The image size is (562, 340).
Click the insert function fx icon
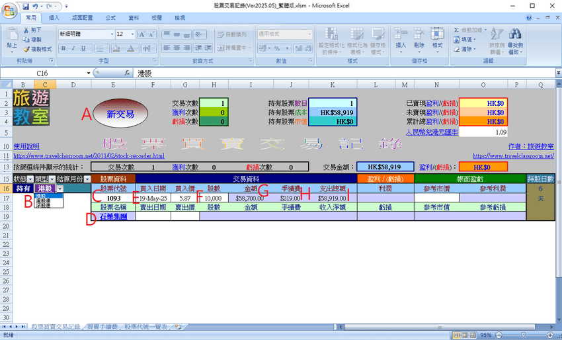[127, 73]
